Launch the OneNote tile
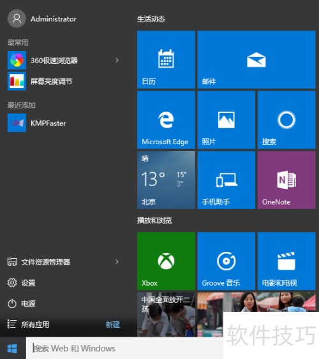The width and height of the screenshot is (319, 359). pos(286,180)
